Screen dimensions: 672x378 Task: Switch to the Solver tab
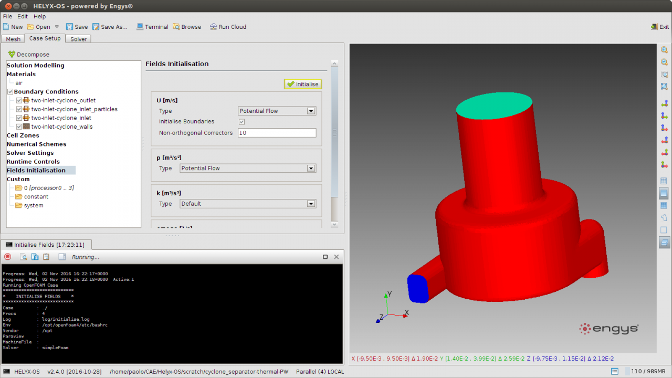79,39
